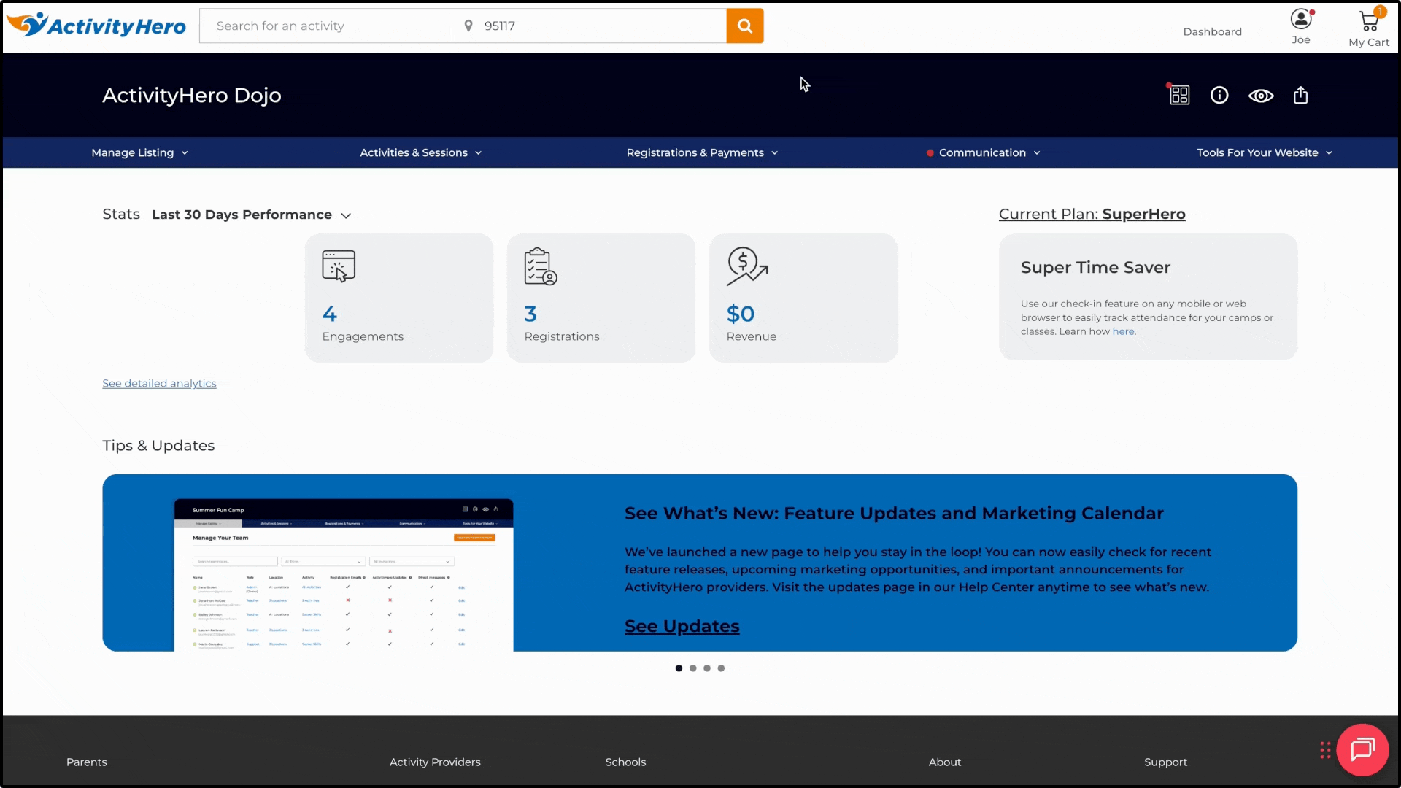Click the info circle icon
This screenshot has height=788, width=1401.
point(1219,95)
